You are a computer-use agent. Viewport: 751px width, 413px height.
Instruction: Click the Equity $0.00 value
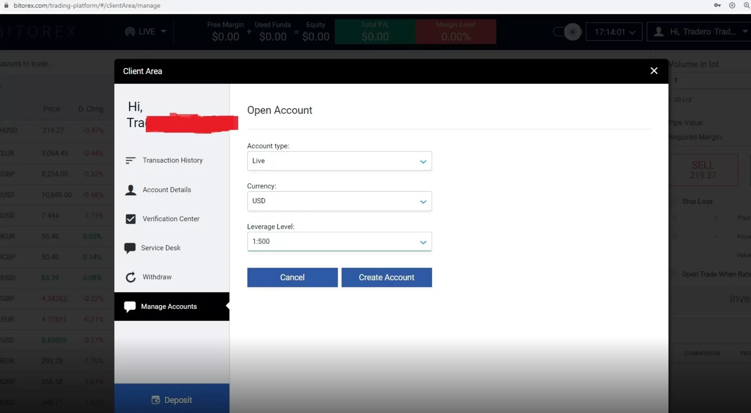316,37
